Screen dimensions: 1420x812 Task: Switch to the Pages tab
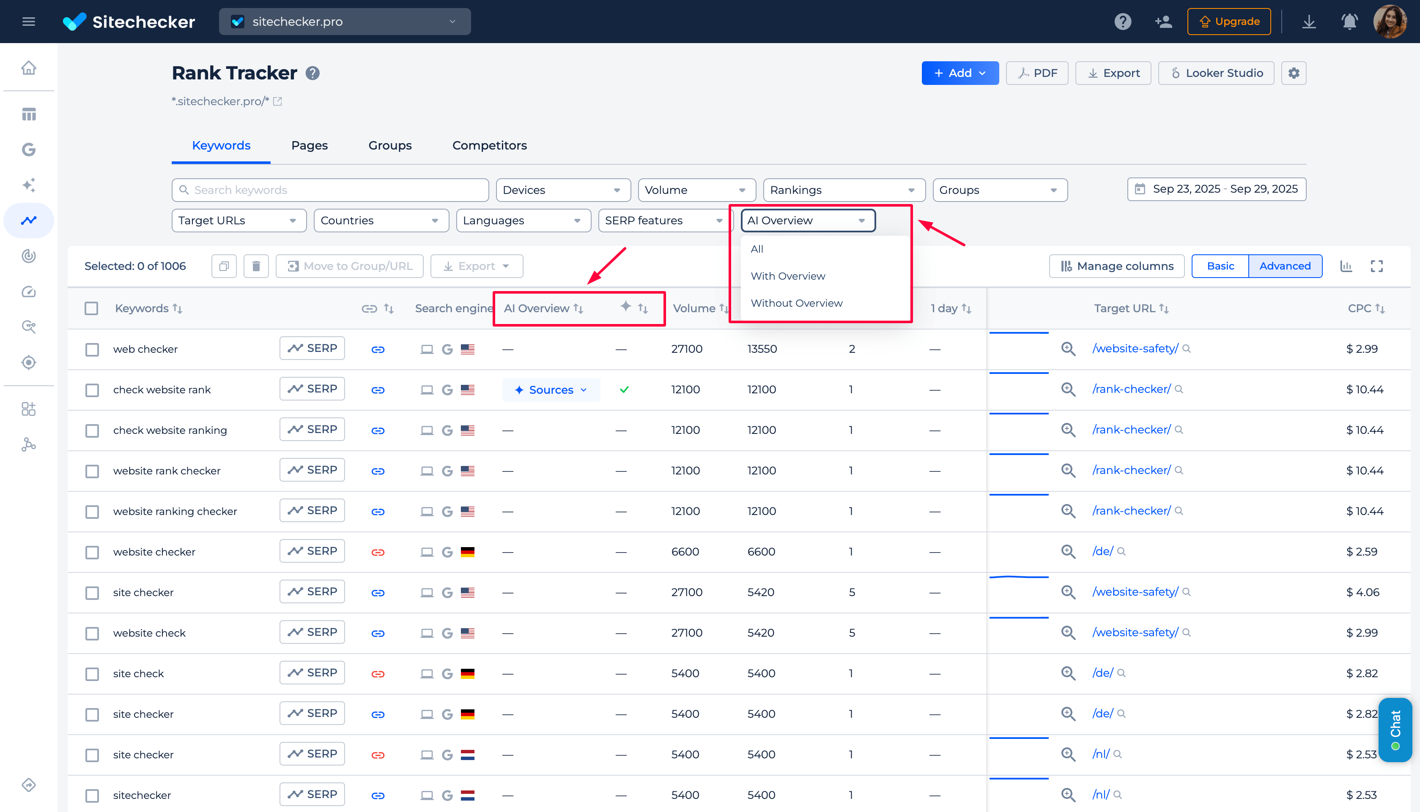(309, 145)
